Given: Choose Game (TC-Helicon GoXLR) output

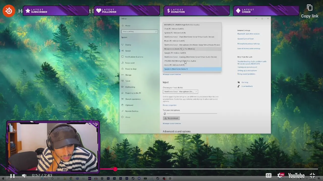Looking at the screenshot, I should (192, 65).
